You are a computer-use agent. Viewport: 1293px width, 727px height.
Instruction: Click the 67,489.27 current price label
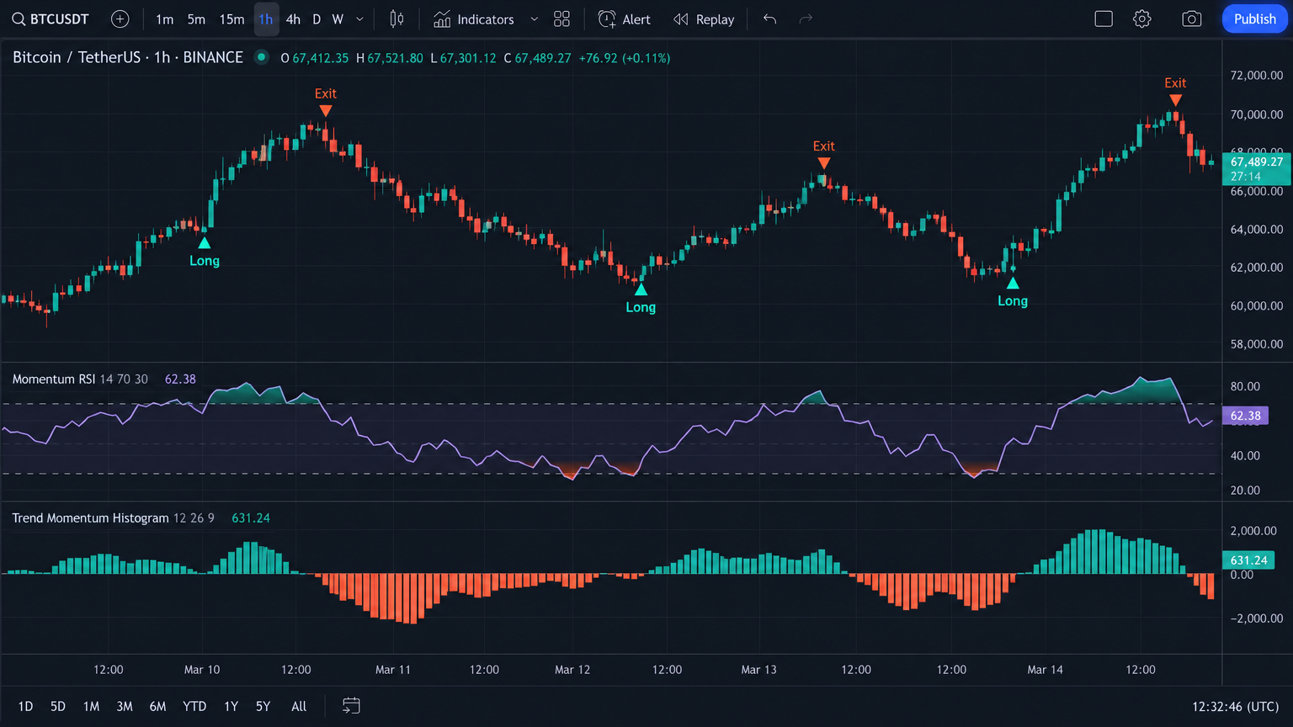pyautogui.click(x=1257, y=168)
